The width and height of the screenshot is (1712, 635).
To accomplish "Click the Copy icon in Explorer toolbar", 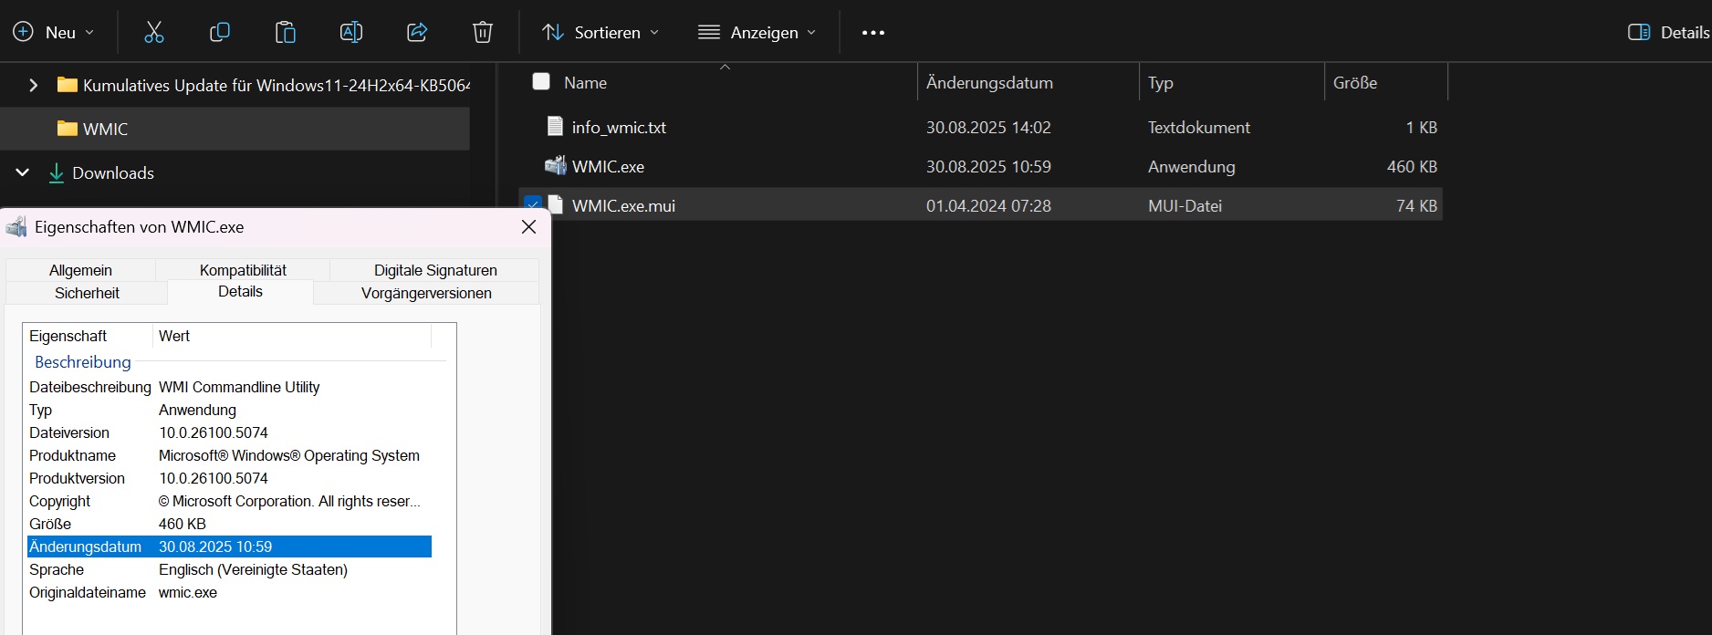I will pyautogui.click(x=220, y=32).
